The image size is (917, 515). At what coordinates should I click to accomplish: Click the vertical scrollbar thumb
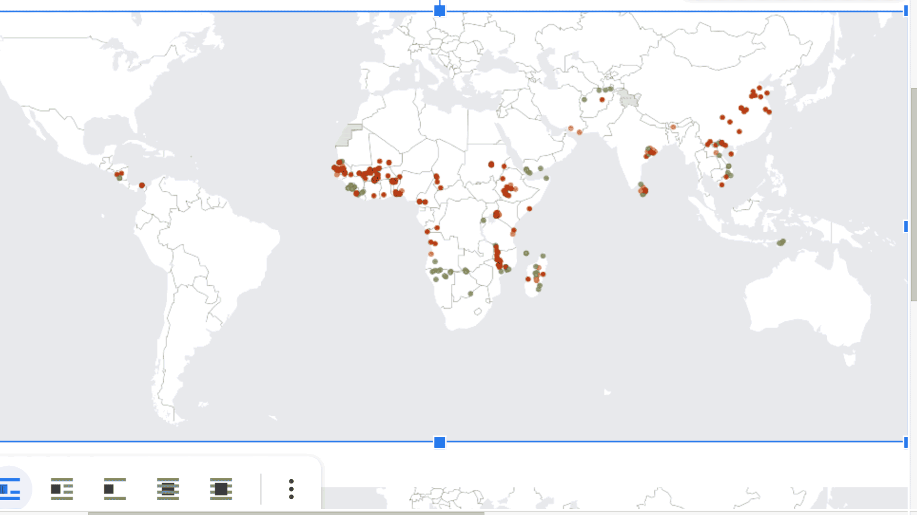914,195
